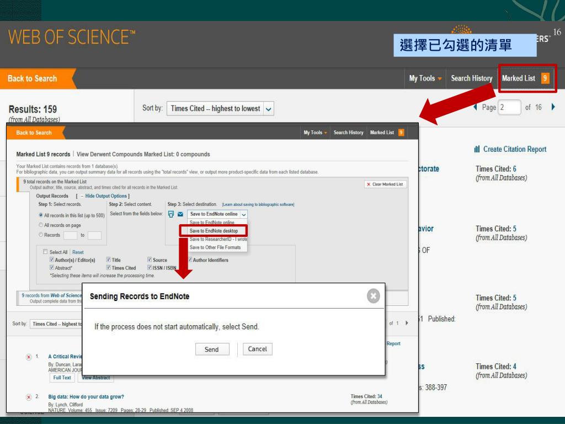Screen dimensions: 565x424
Task: Open the results page Sort by dropdown
Action: pos(220,109)
